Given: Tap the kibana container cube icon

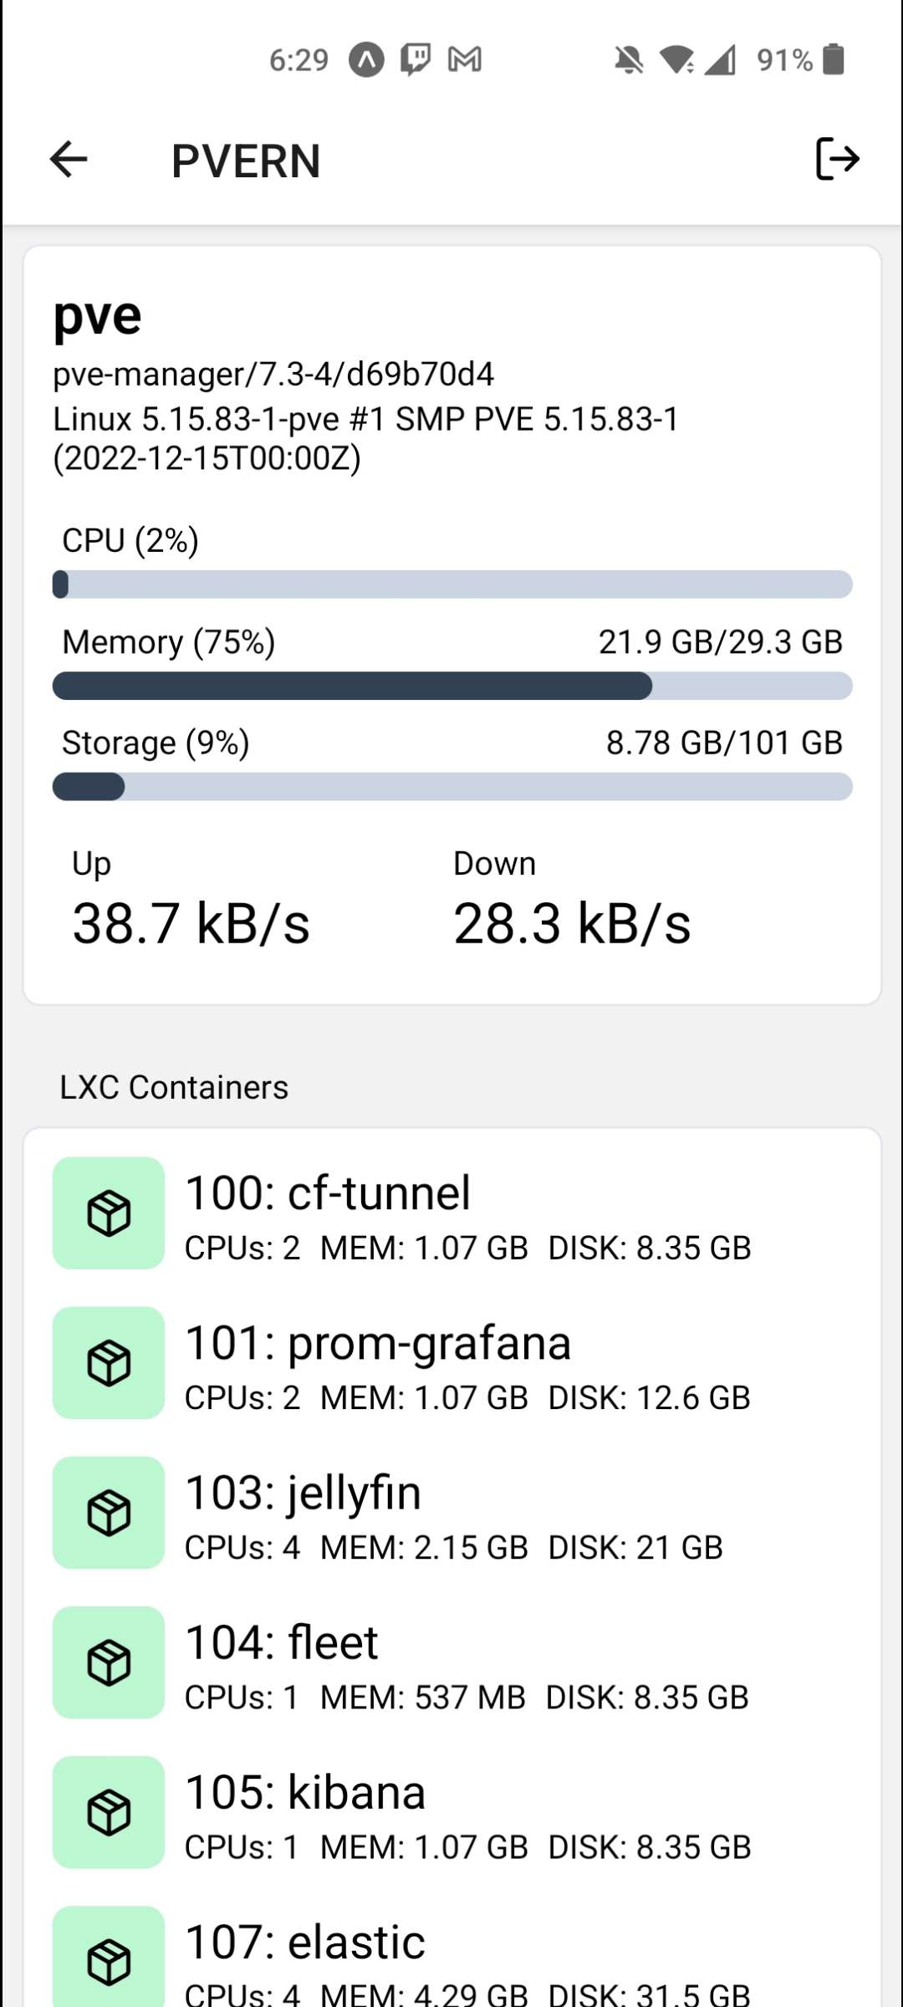Looking at the screenshot, I should click(x=109, y=1811).
